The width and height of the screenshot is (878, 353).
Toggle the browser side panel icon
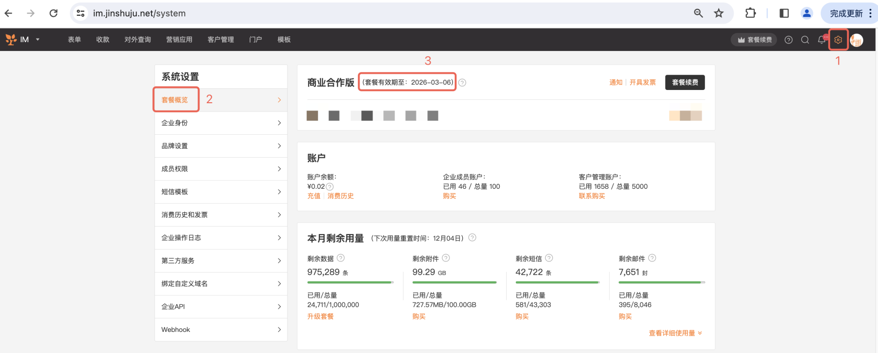pos(784,13)
